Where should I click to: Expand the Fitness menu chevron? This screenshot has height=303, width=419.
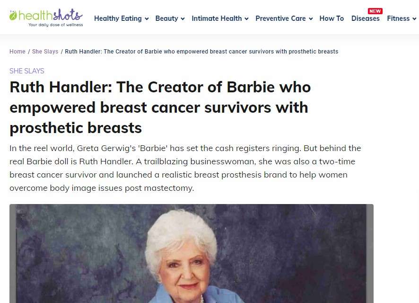[x=414, y=19]
